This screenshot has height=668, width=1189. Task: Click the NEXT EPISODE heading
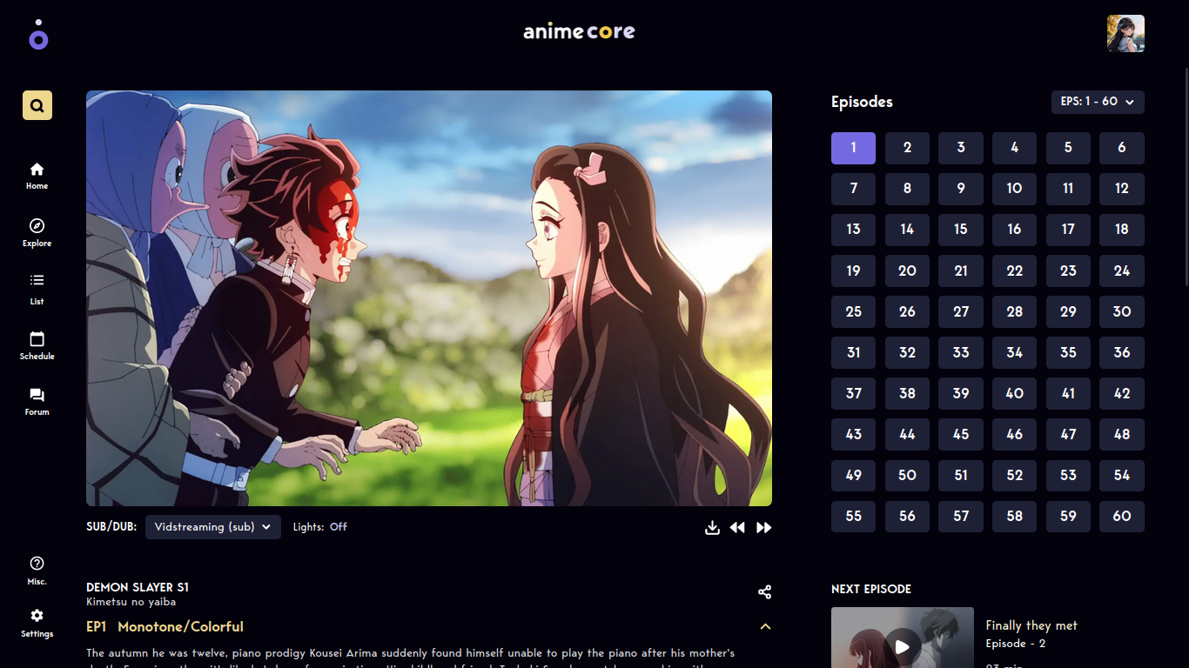(x=871, y=589)
